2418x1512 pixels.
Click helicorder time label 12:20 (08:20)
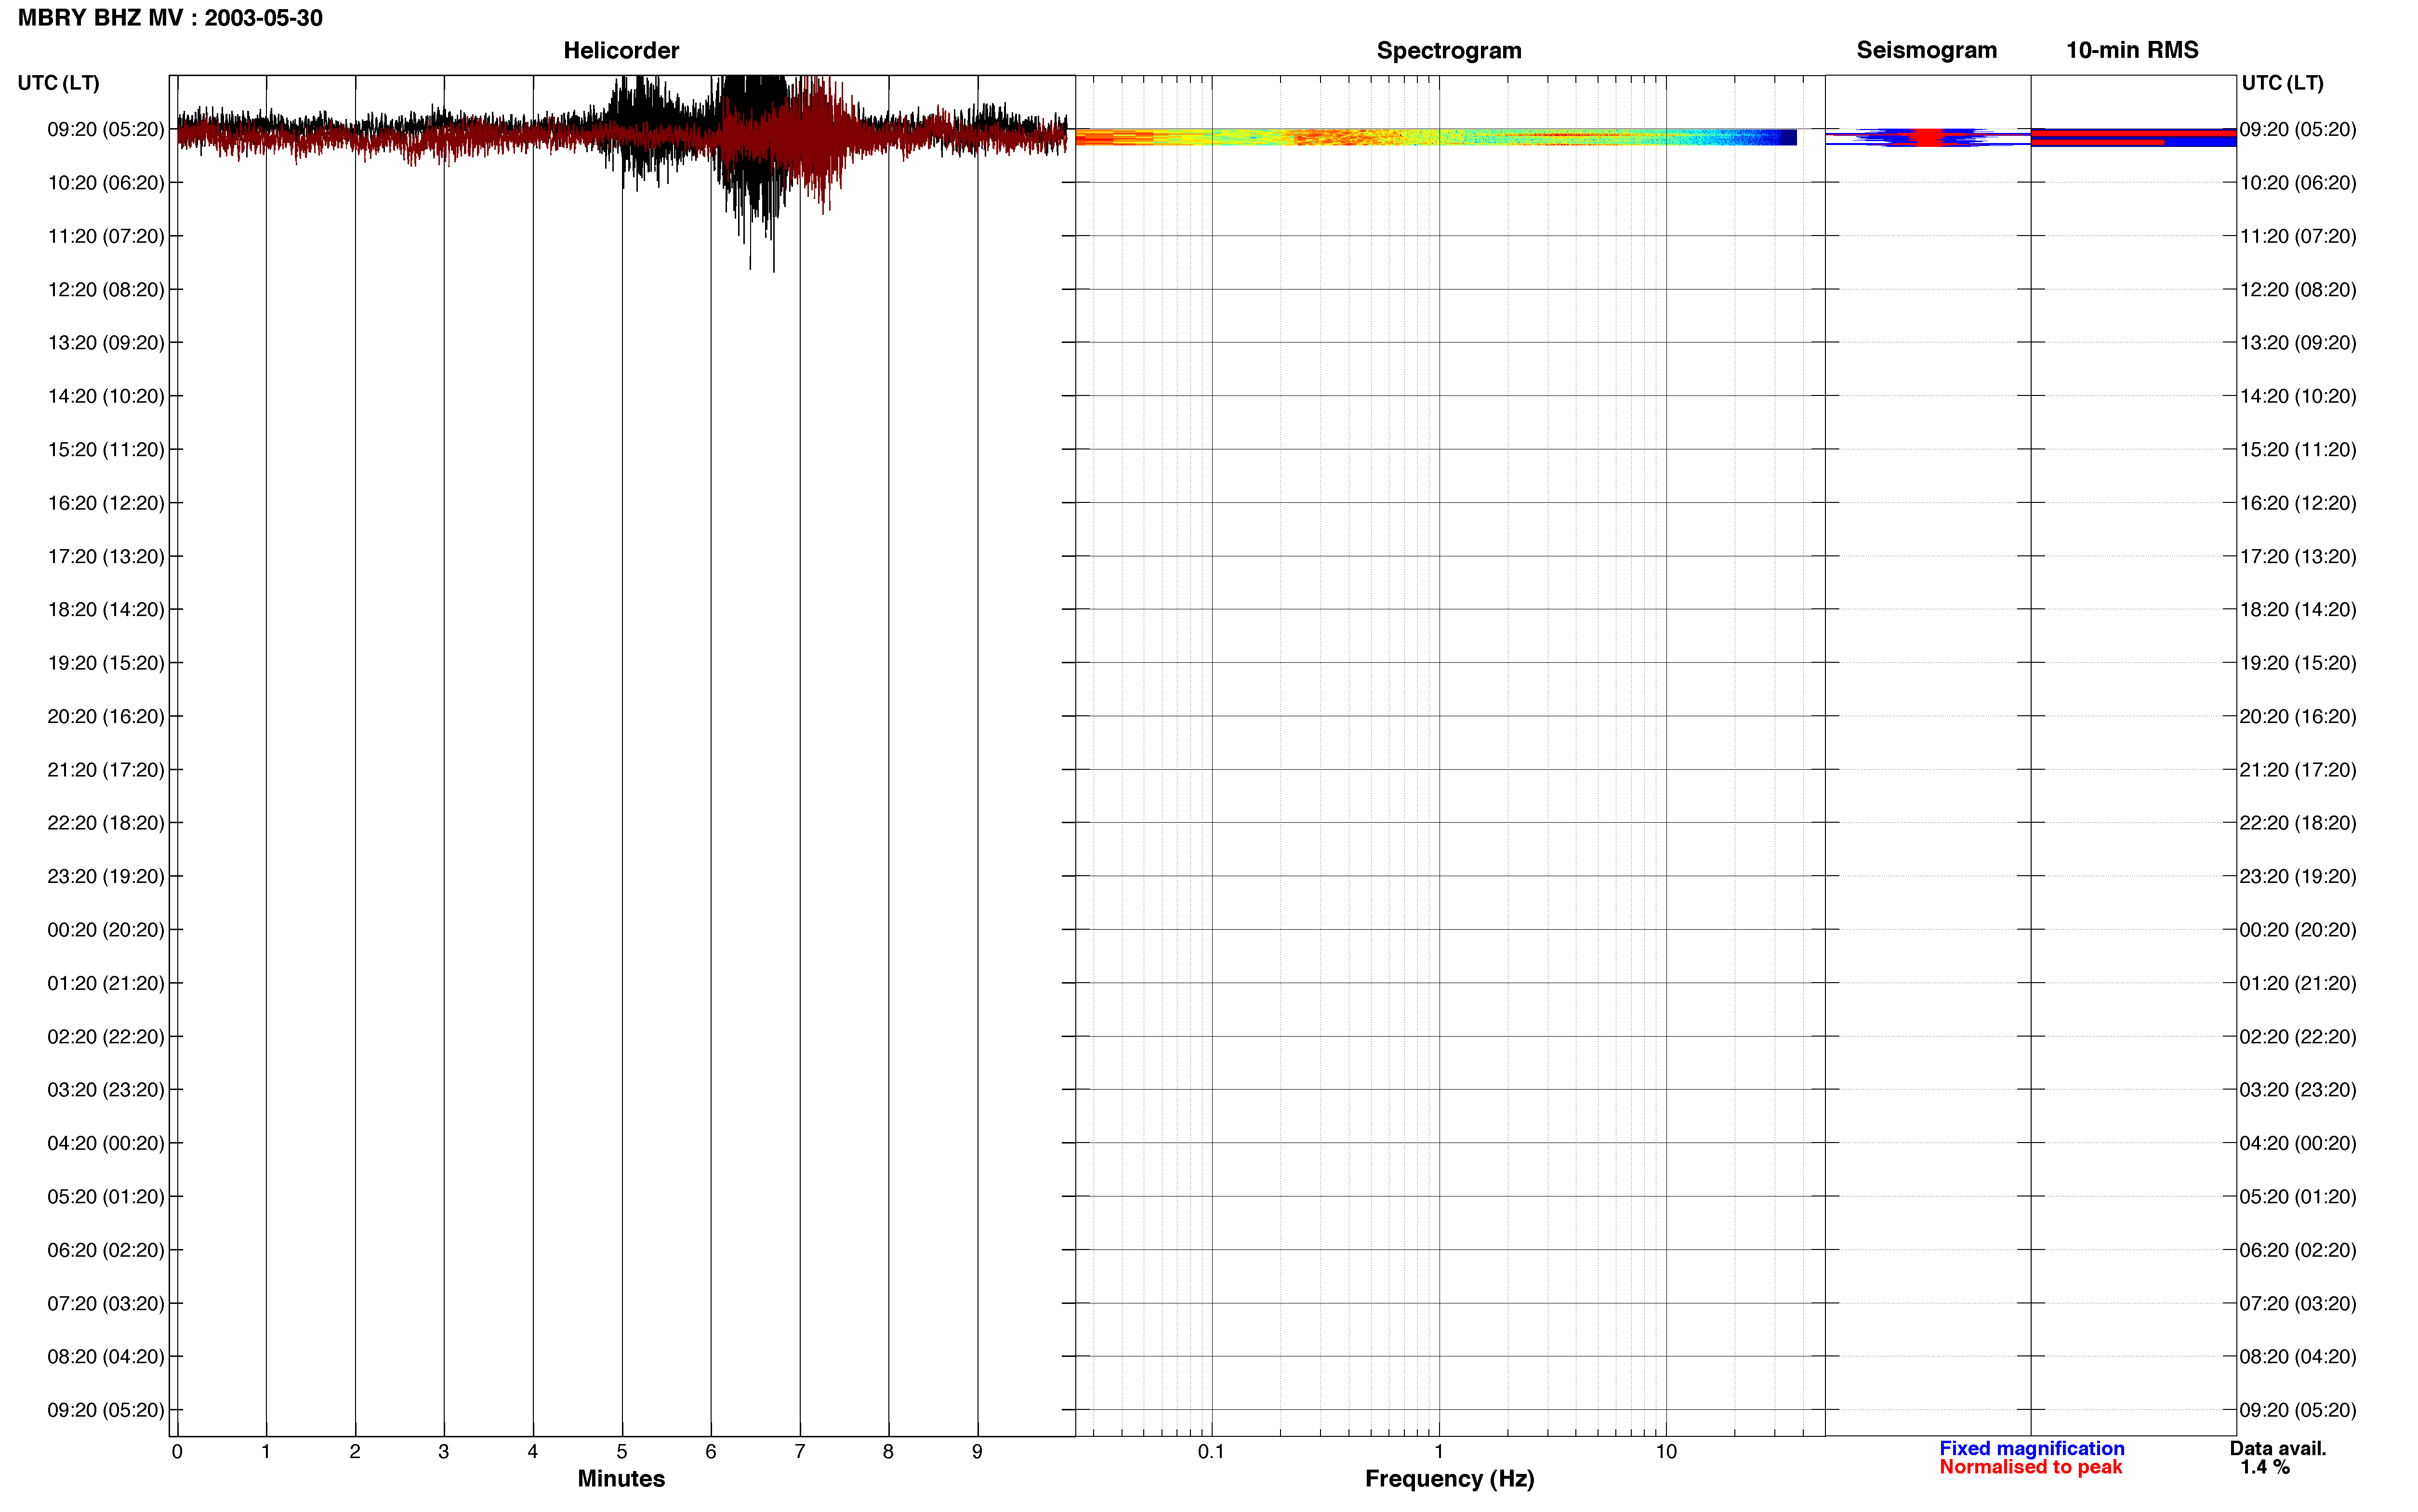(x=106, y=289)
